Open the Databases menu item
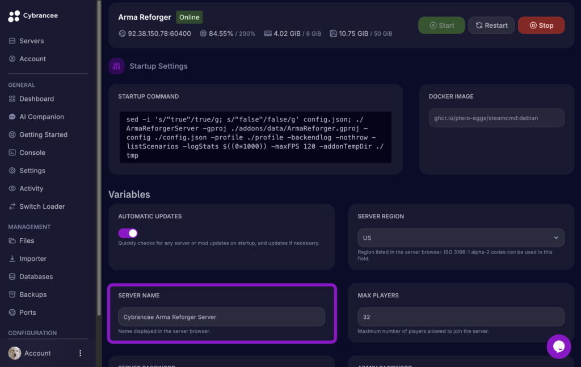The image size is (581, 367). click(36, 277)
